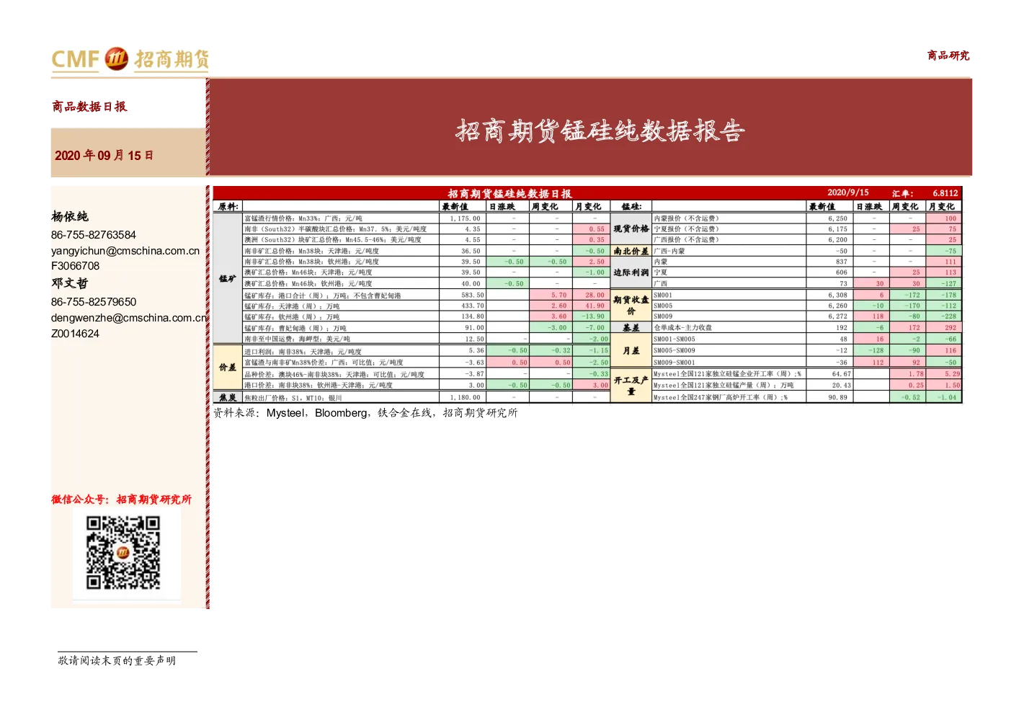
Task: Click row label SM005-SM009
Action: tap(674, 351)
